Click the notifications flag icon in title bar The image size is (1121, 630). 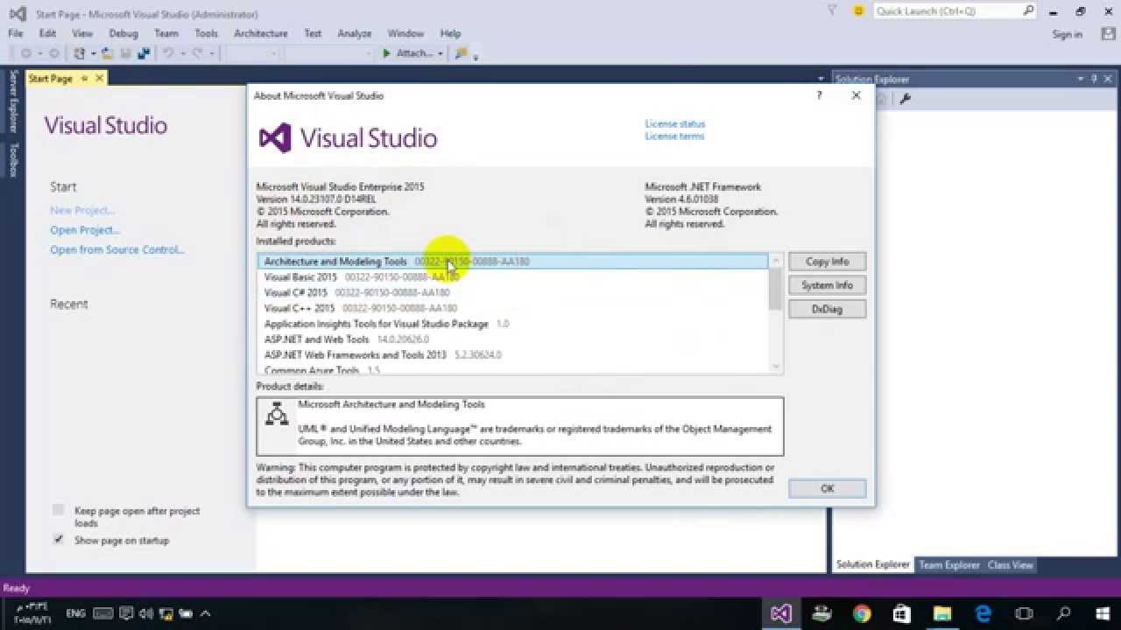point(832,10)
